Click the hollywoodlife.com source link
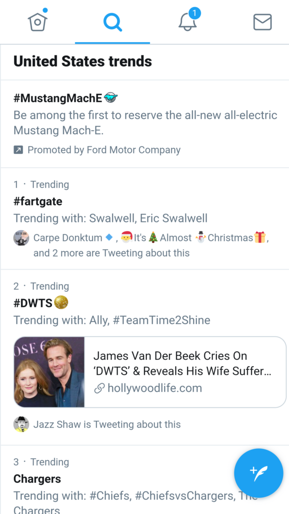289x514 pixels. pyautogui.click(x=155, y=388)
